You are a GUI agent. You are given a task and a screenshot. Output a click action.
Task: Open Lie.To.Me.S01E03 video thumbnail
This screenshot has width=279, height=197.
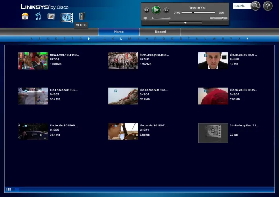point(123,96)
